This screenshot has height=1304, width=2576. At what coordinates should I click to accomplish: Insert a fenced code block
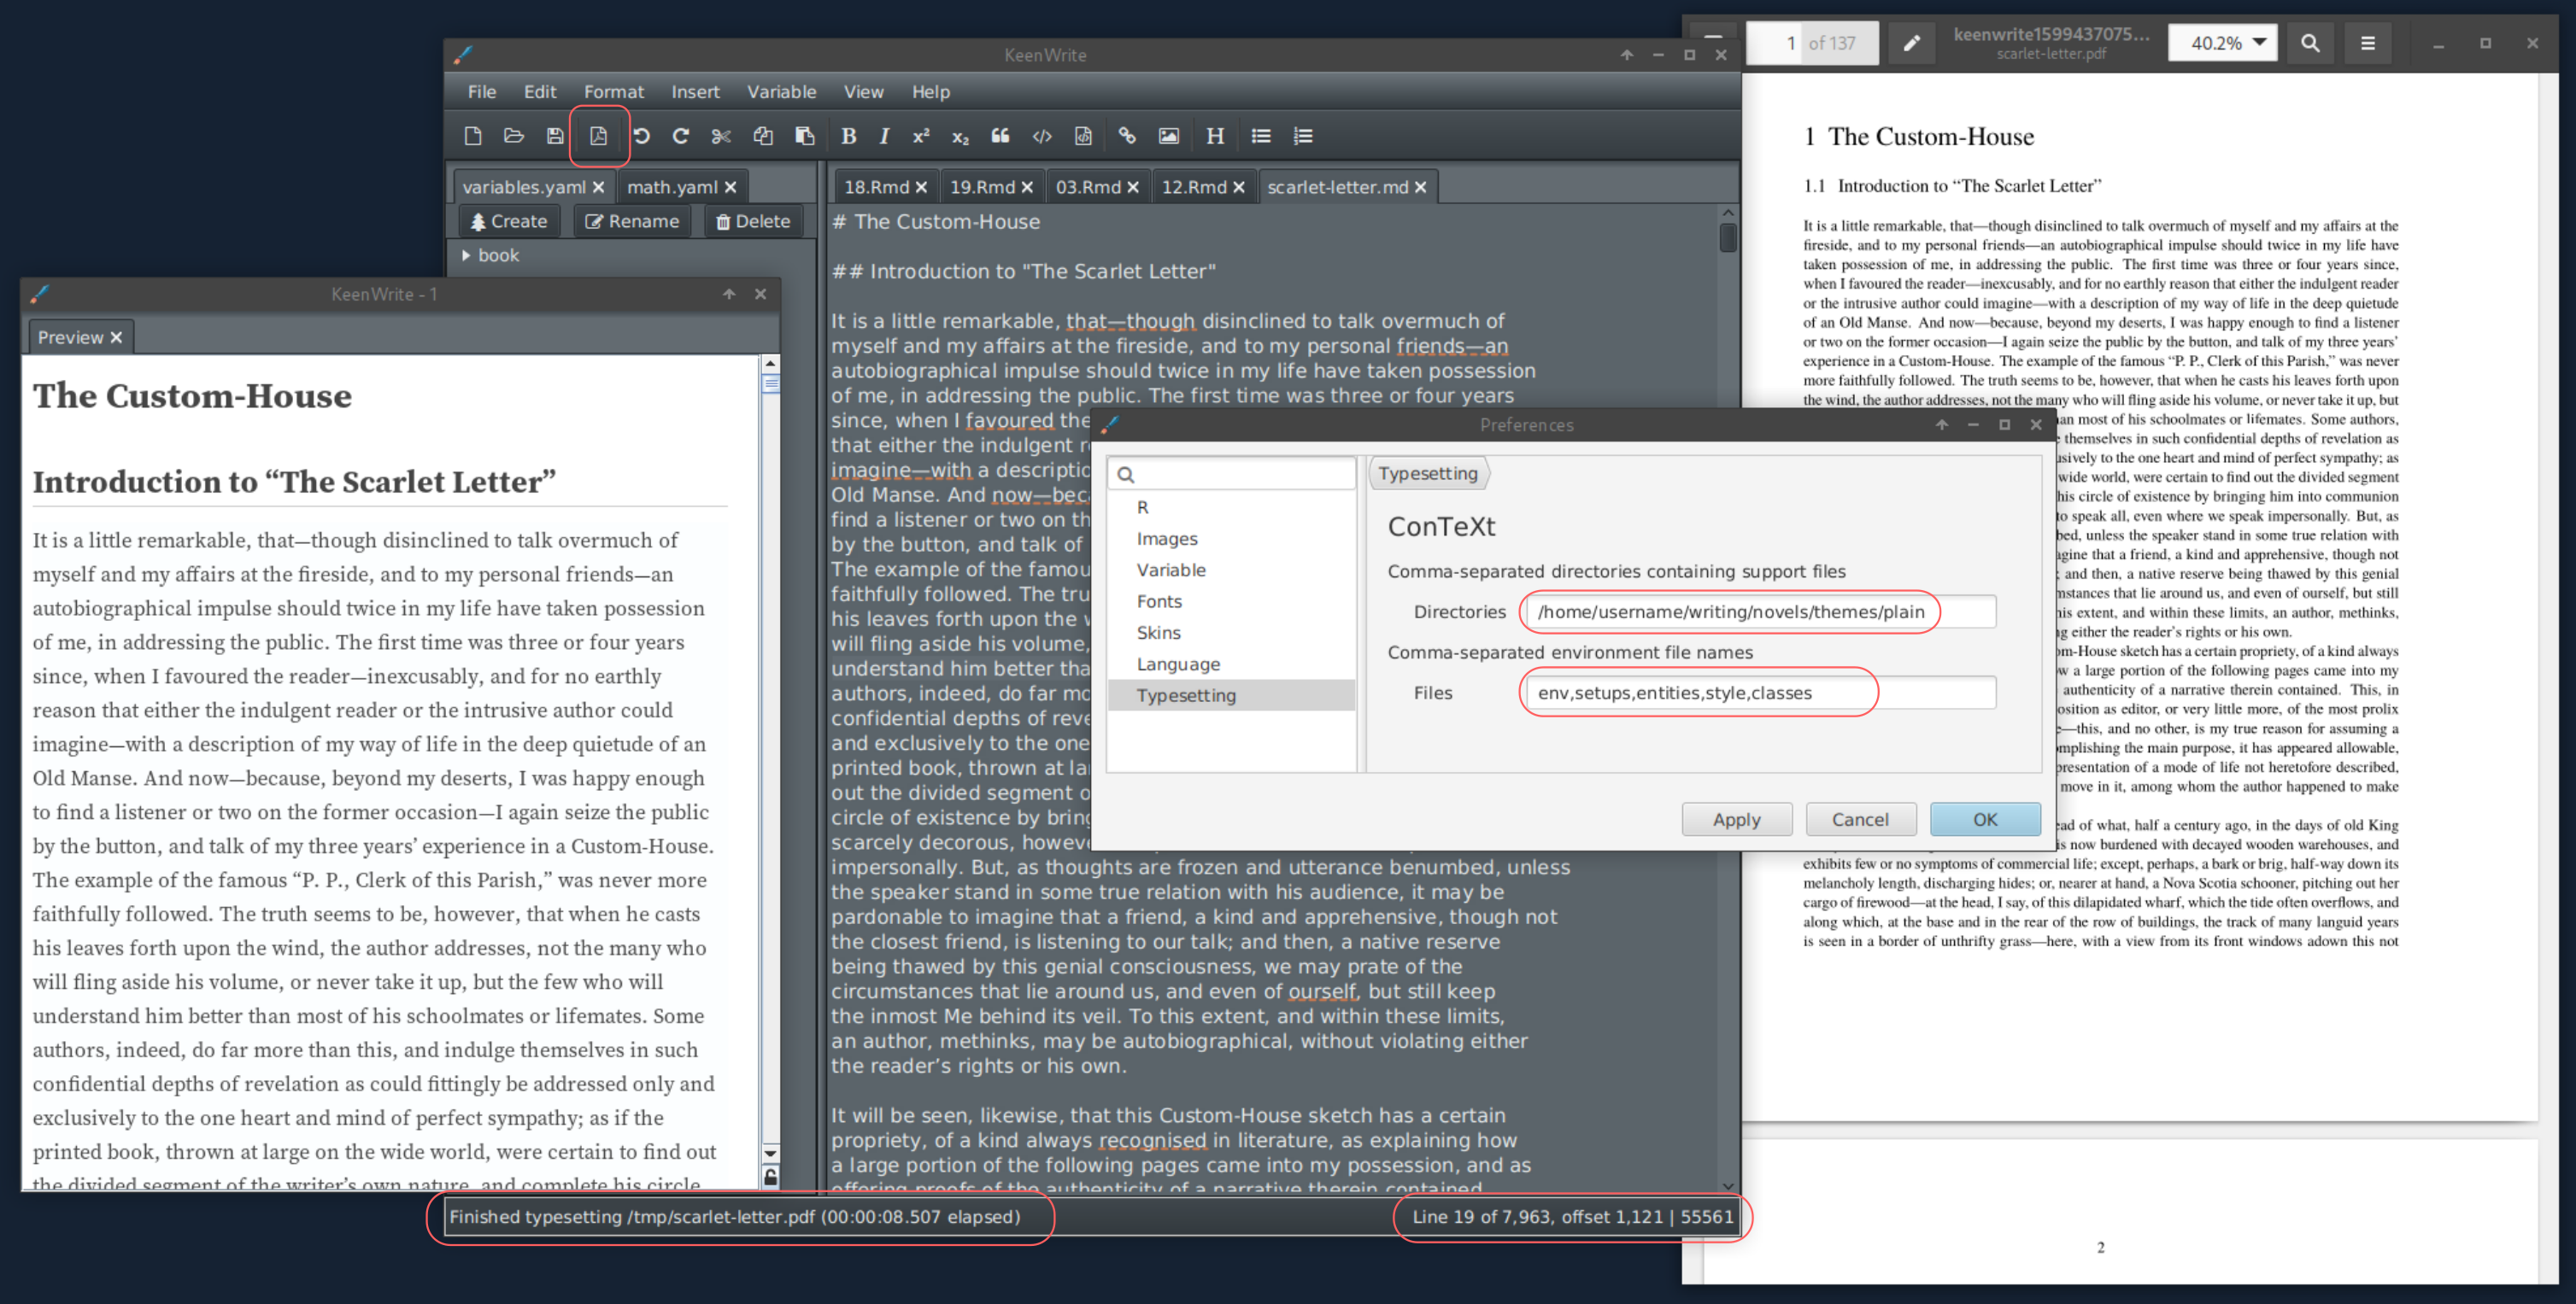pyautogui.click(x=1083, y=136)
